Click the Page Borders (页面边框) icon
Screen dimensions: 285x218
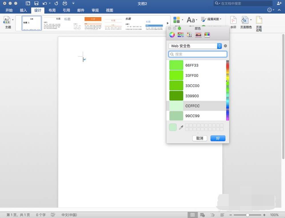point(259,23)
